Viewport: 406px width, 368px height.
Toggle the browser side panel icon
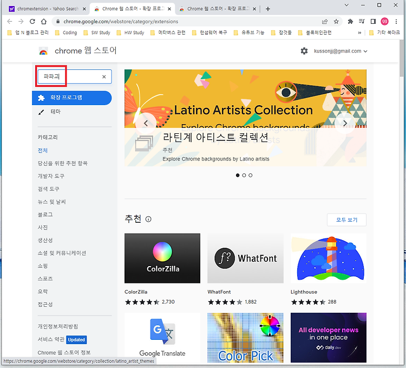[x=373, y=22]
